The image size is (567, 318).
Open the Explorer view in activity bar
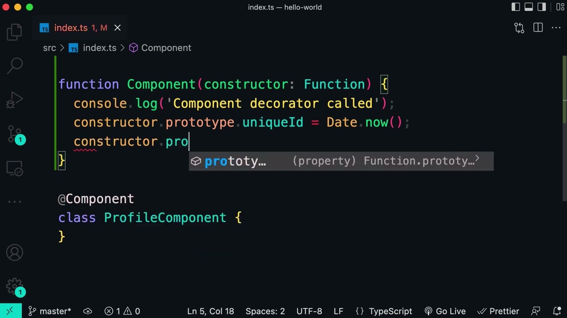click(x=15, y=32)
